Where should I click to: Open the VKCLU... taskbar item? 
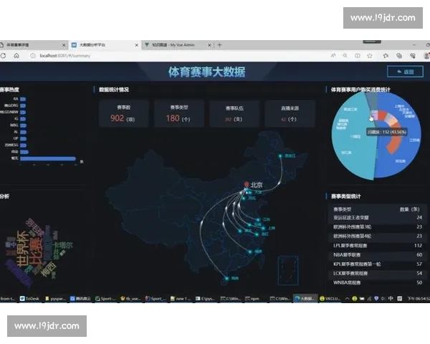330,298
